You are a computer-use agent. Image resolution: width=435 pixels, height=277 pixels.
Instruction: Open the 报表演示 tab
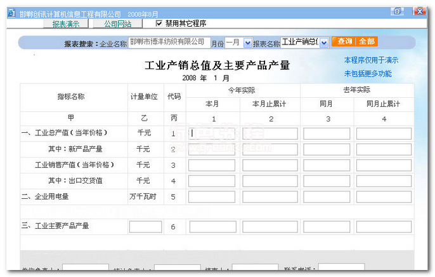point(70,24)
